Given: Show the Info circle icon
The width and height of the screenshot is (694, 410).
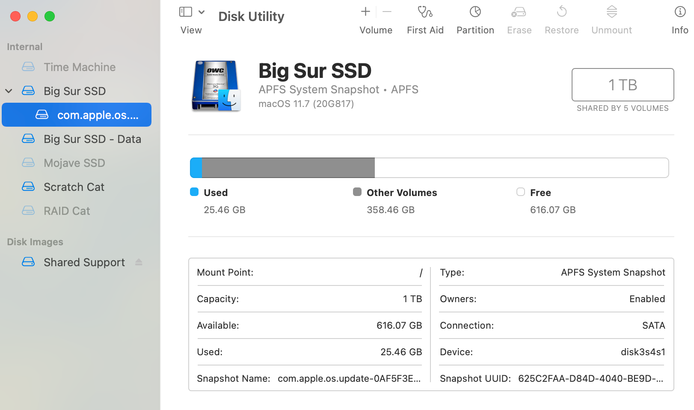Looking at the screenshot, I should pos(680,12).
